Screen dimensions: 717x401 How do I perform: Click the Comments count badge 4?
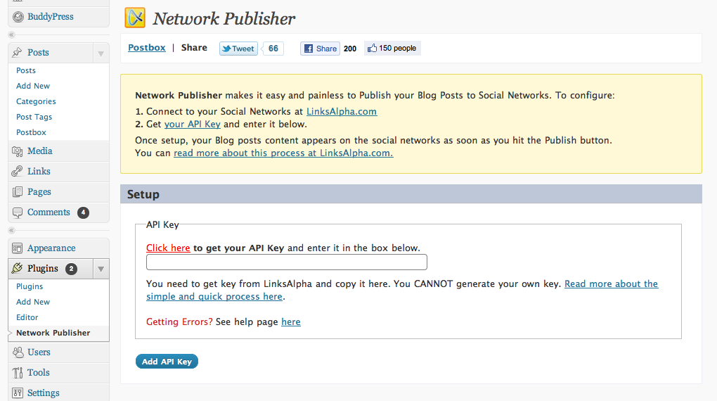83,212
